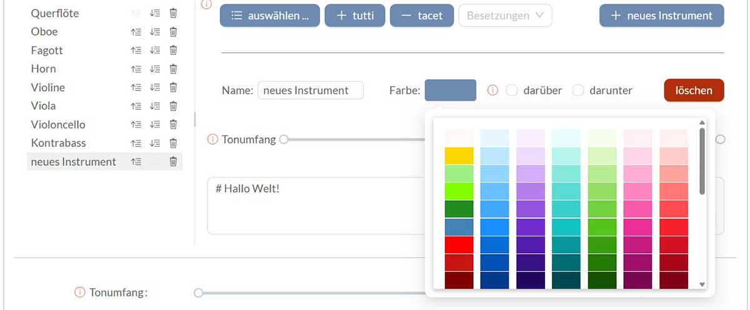This screenshot has height=310, width=750.
Task: Move Fagott up in the list
Action: click(136, 51)
